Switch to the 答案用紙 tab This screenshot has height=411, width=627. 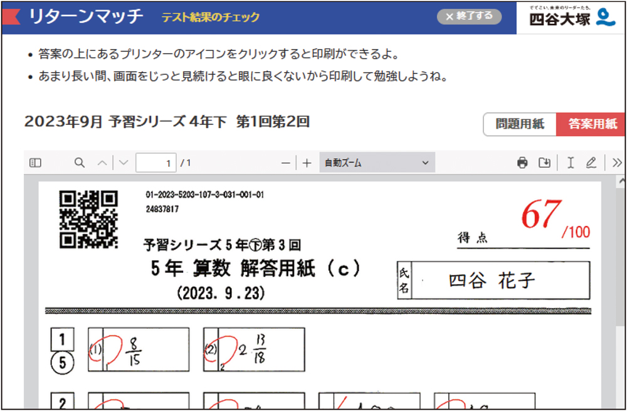tap(591, 124)
